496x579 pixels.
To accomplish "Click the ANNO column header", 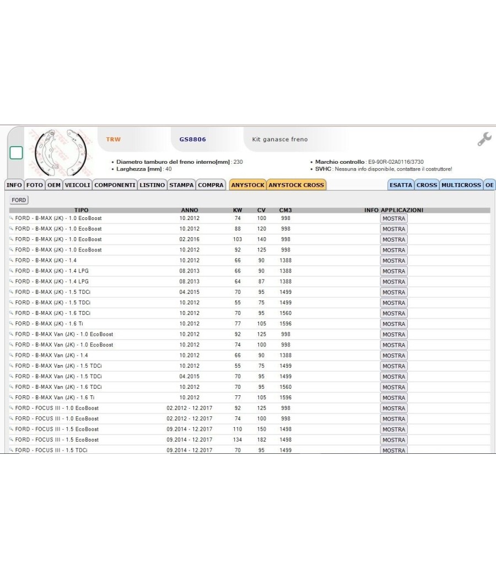I will [x=190, y=210].
